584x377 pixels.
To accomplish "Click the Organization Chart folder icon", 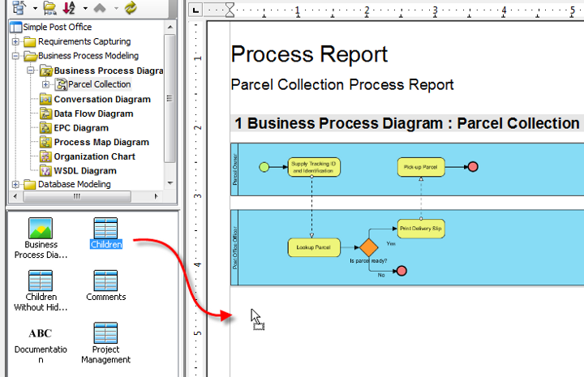I will (45, 156).
